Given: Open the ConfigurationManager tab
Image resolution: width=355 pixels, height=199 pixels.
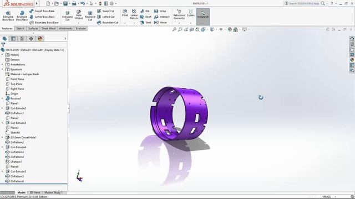Looking at the screenshot, I should pyautogui.click(x=22, y=39).
